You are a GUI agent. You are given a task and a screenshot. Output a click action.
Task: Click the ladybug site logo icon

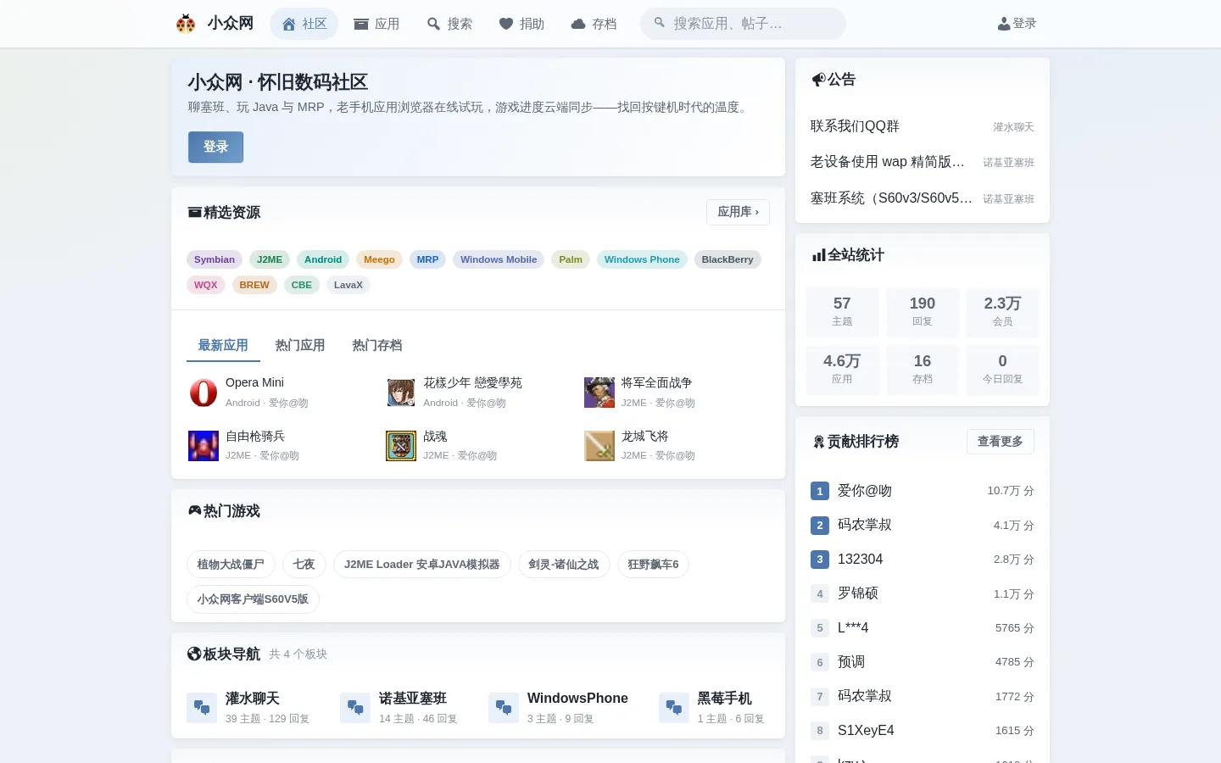click(x=186, y=23)
